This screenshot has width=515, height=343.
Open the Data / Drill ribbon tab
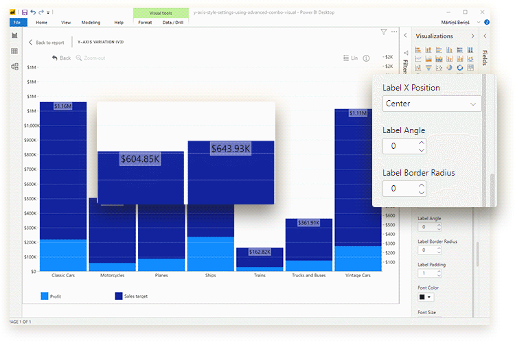coord(173,23)
